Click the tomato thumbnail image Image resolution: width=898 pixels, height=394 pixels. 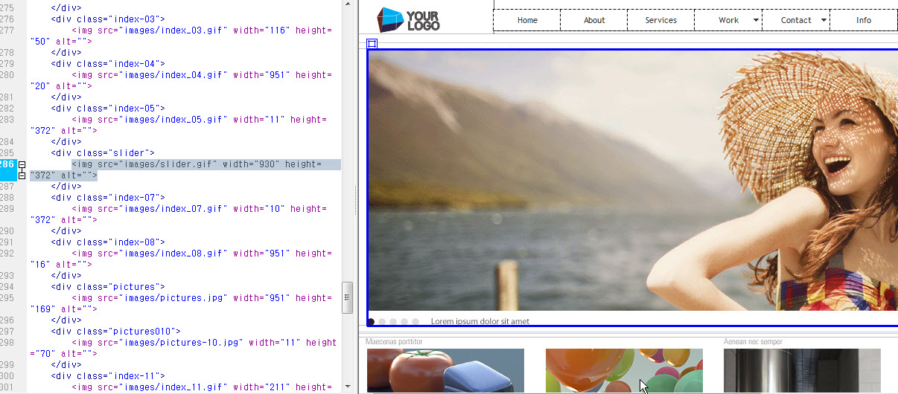click(x=445, y=370)
